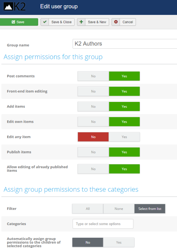The image size is (177, 248).
Task: Turn off Allow editing of already published items
Action: (x=93, y=169)
